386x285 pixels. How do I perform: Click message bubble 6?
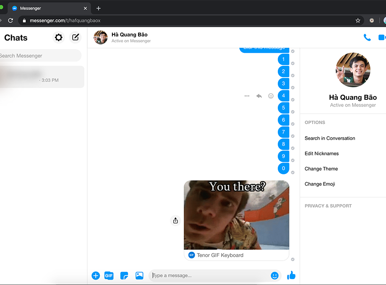283,120
